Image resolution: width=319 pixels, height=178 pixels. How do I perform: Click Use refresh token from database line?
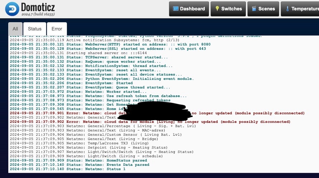click(98, 96)
